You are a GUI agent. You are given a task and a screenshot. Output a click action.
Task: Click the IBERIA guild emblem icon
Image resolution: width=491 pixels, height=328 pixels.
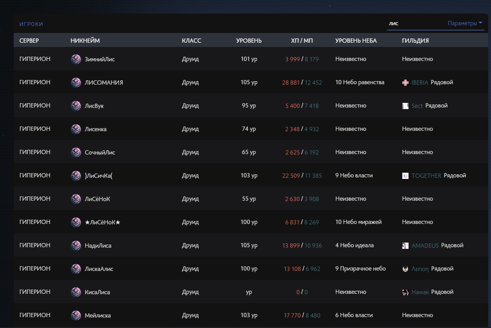point(405,83)
